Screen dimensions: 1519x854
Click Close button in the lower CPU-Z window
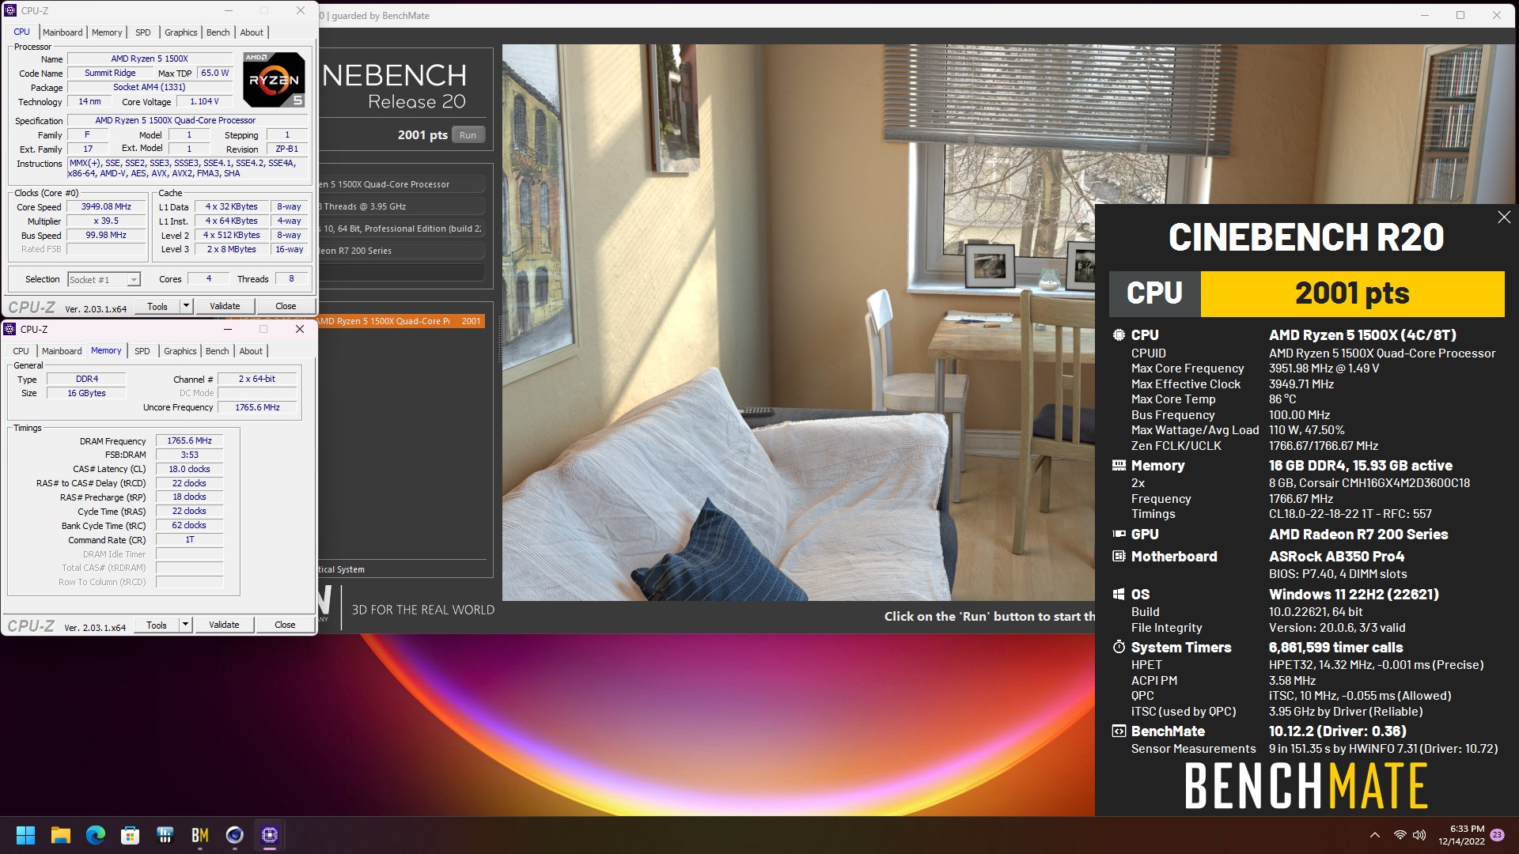[x=285, y=625]
